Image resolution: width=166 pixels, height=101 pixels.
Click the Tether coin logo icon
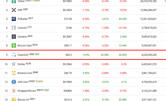(14, 2)
